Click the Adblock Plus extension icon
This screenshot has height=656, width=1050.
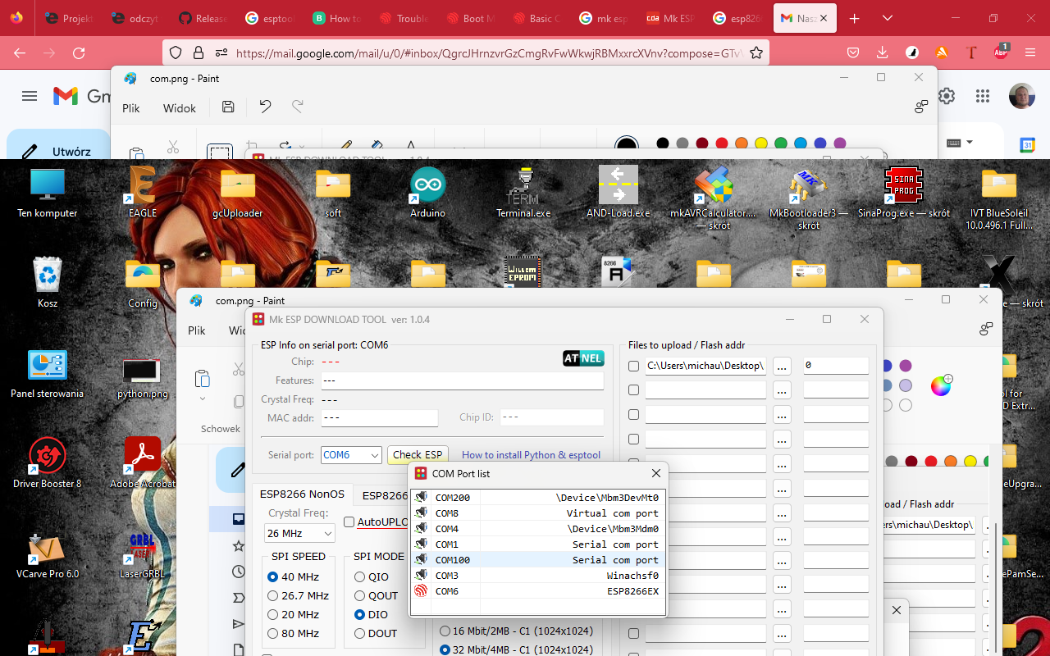1002,52
